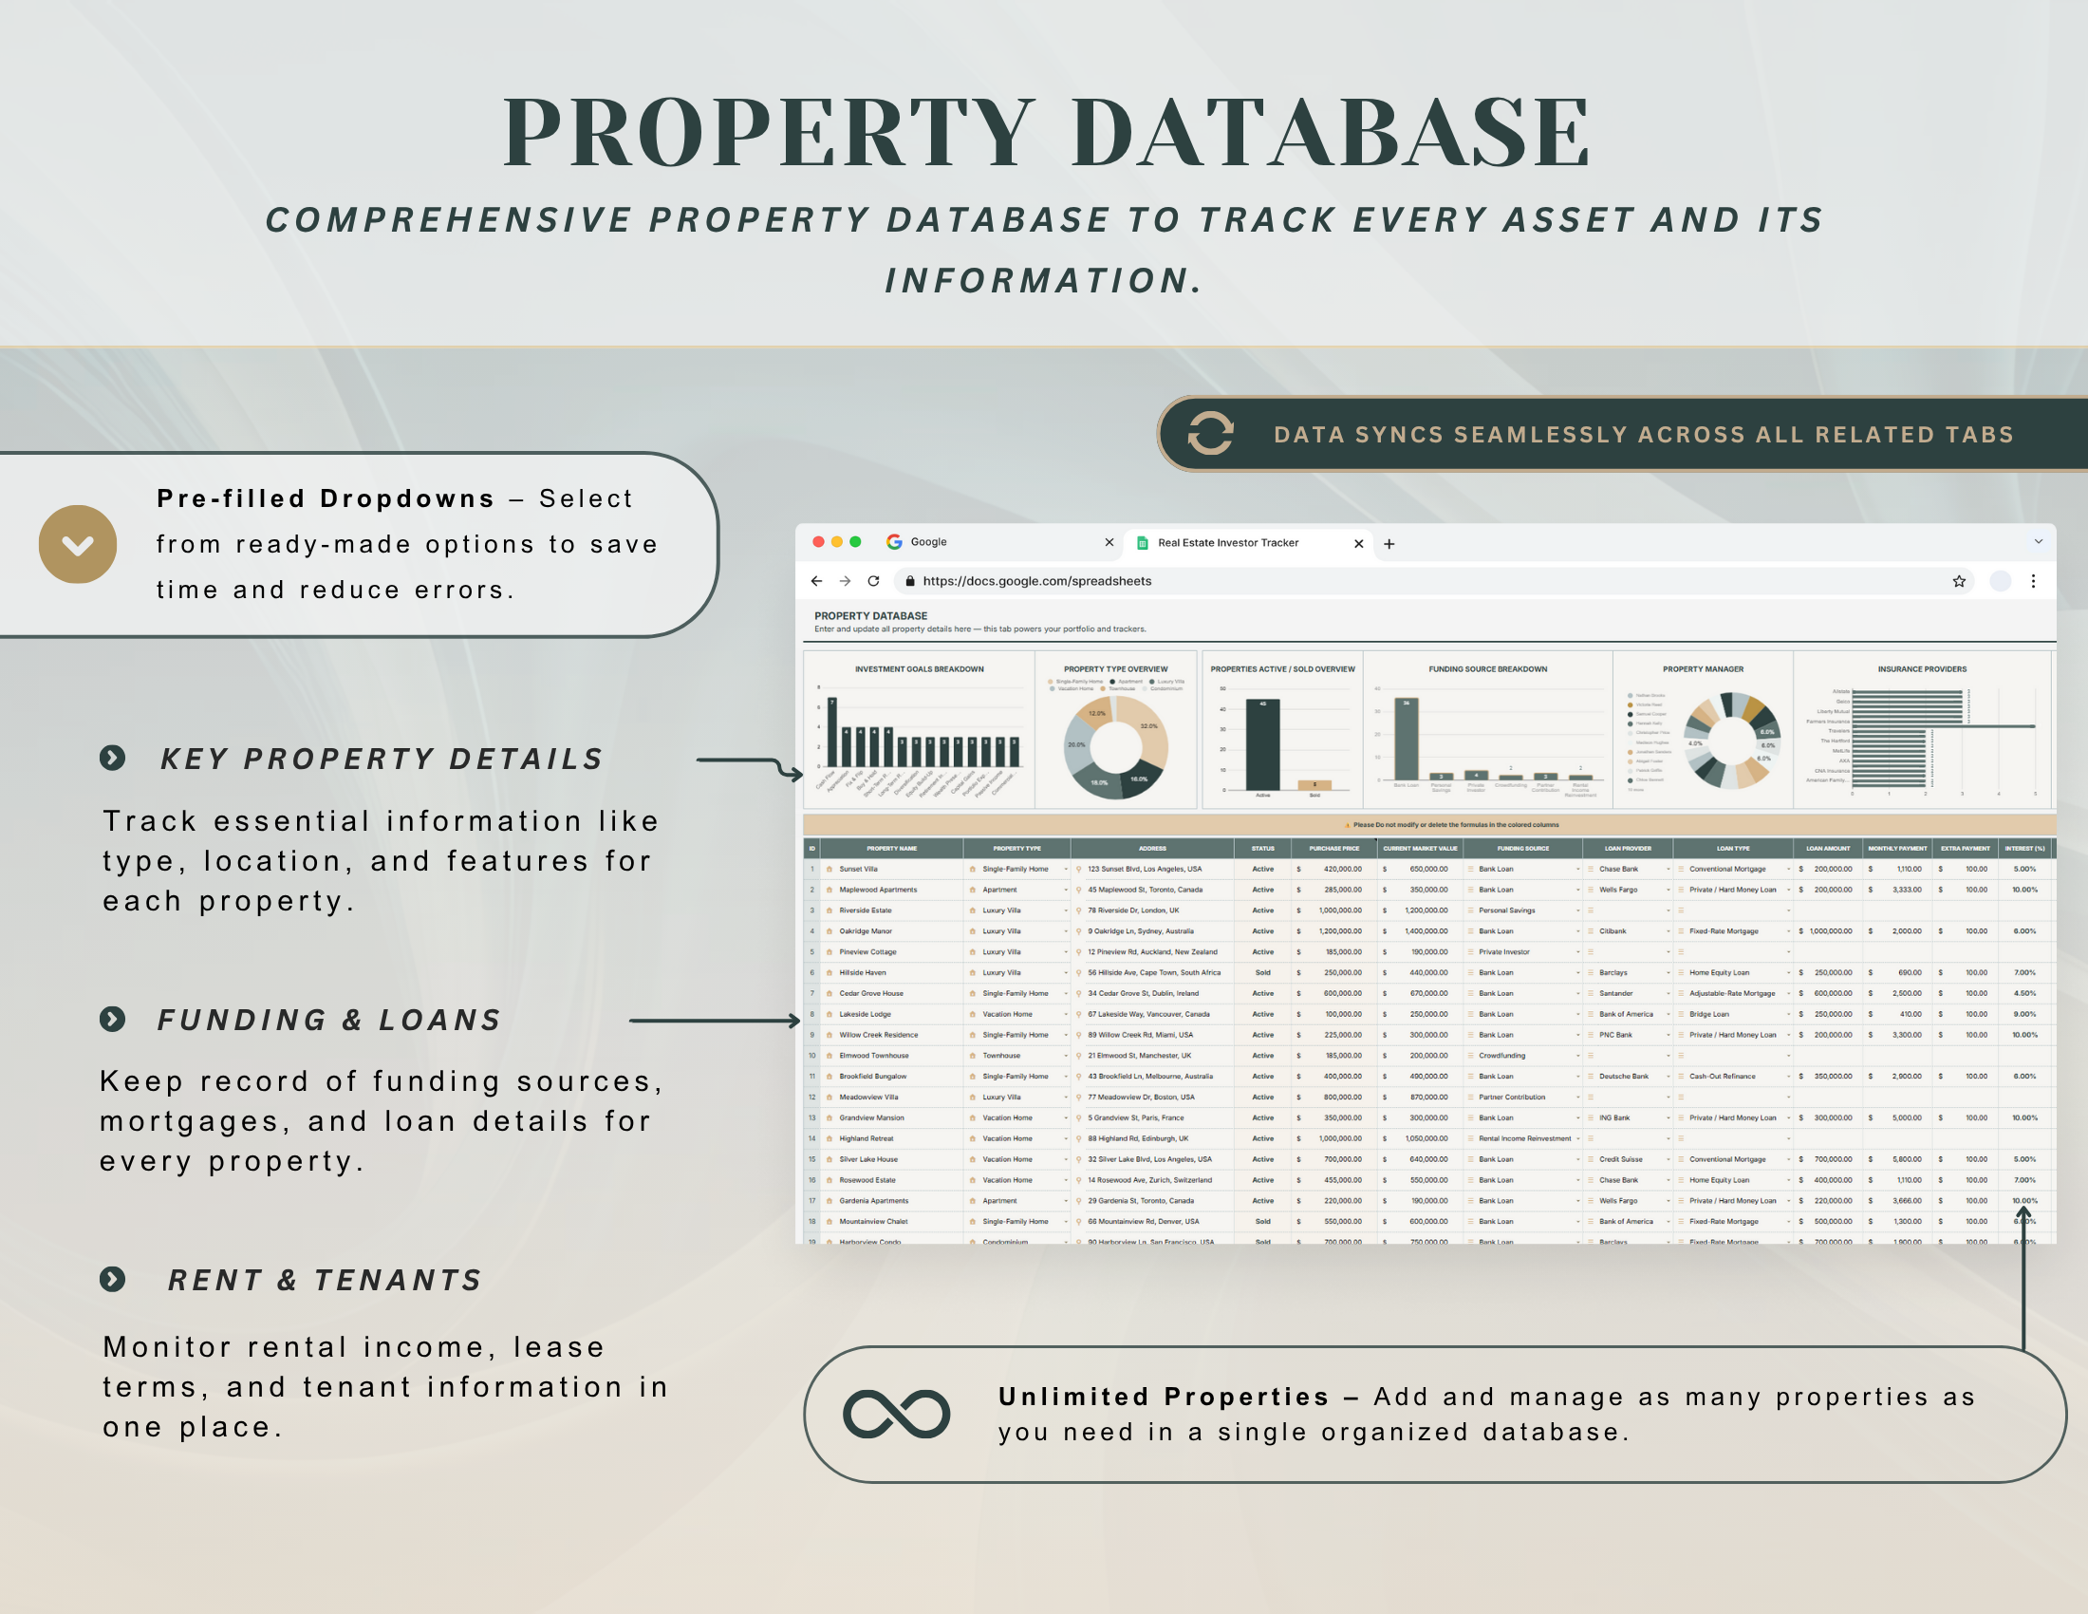The width and height of the screenshot is (2088, 1614).
Task: Close the Google tab
Action: 1109,542
